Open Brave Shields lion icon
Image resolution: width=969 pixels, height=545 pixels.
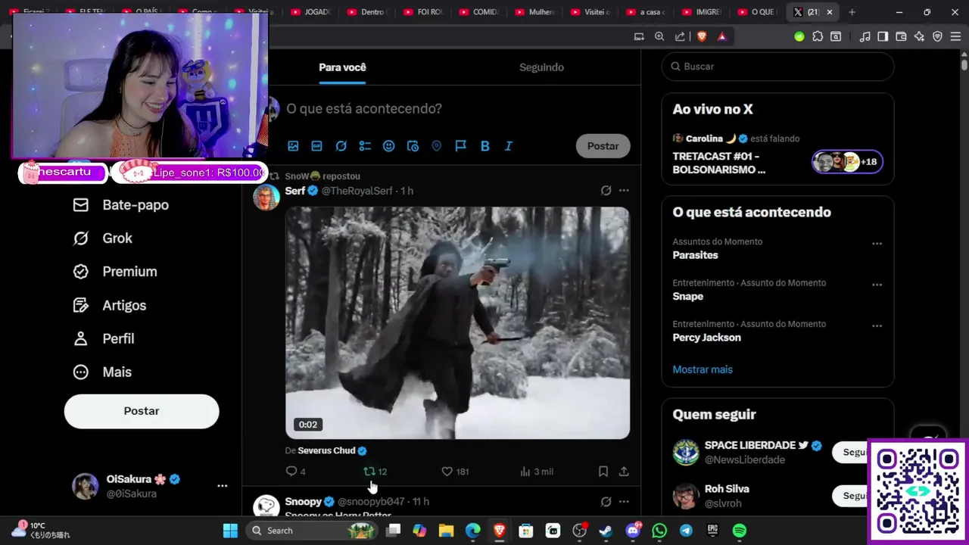pyautogui.click(x=702, y=36)
